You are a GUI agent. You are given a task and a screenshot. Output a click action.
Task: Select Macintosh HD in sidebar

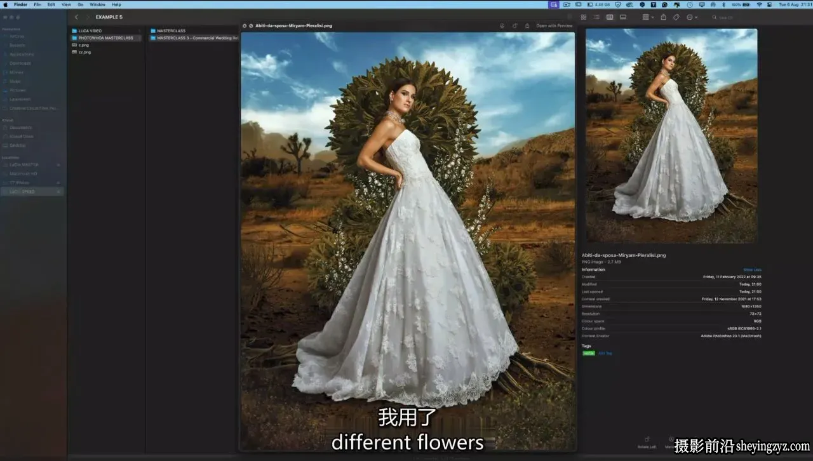tap(24, 173)
